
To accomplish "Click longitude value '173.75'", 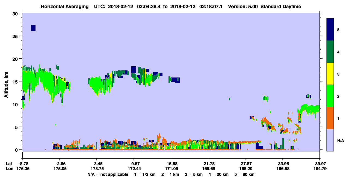I will pyautogui.click(x=97, y=169).
